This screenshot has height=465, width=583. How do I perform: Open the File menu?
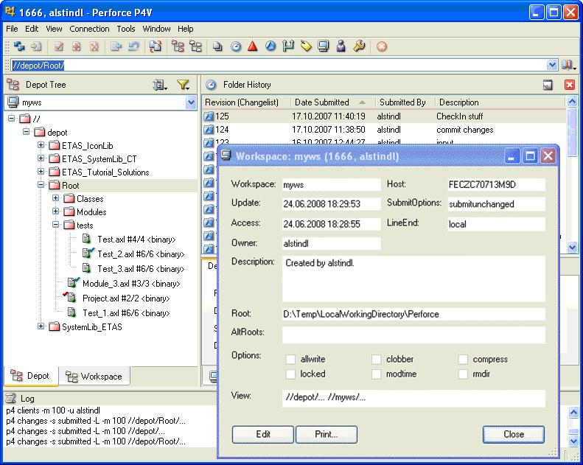point(12,29)
